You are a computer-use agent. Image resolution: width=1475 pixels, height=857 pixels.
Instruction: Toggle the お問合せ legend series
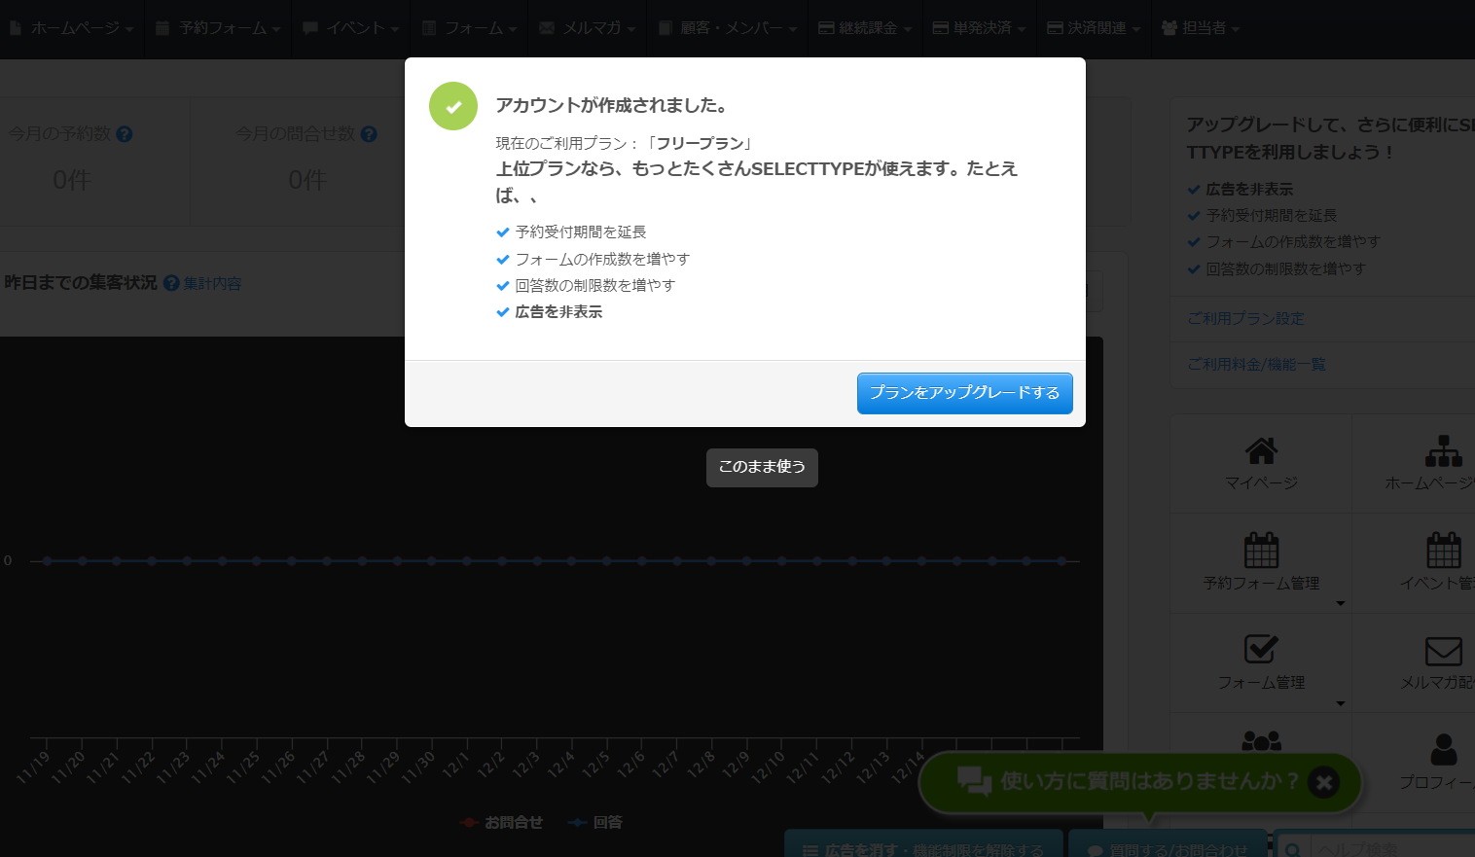point(502,822)
